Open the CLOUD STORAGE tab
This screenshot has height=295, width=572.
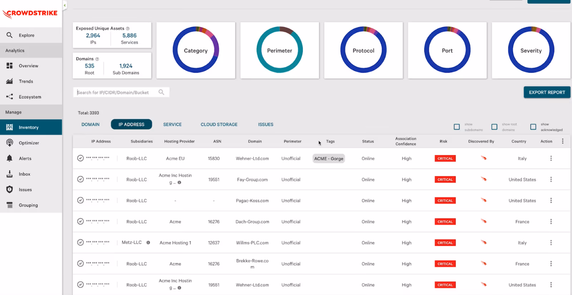pos(219,124)
